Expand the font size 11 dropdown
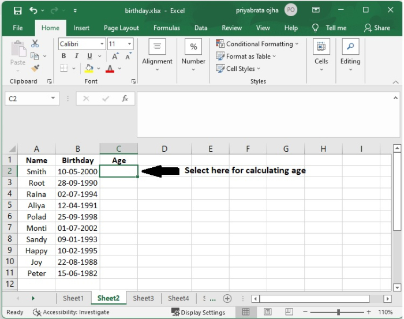The image size is (404, 319). pos(120,44)
